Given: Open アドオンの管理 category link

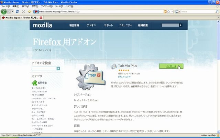Looking at the screenshot, I should coord(37,95).
